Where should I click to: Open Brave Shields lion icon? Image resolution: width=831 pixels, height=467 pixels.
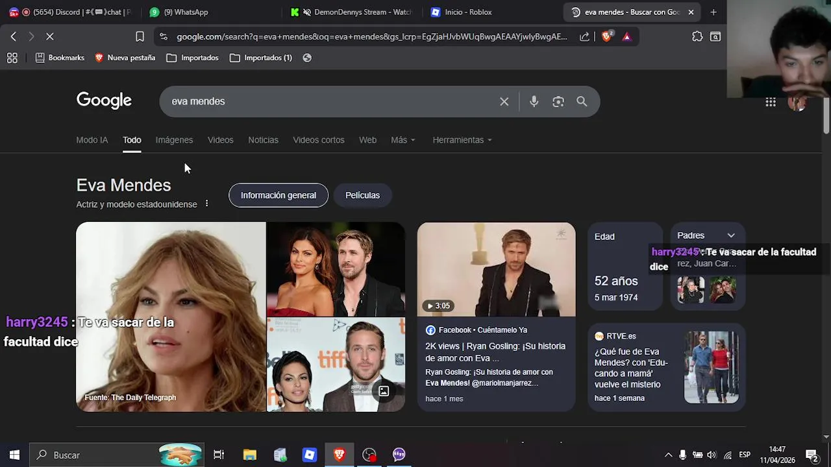point(607,37)
